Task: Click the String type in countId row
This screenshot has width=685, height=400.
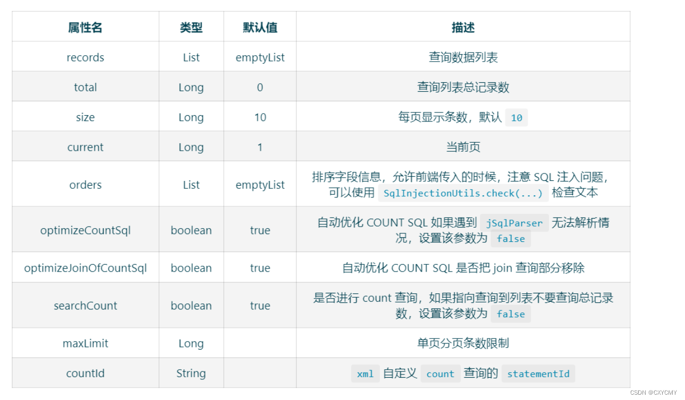Action: tap(191, 373)
